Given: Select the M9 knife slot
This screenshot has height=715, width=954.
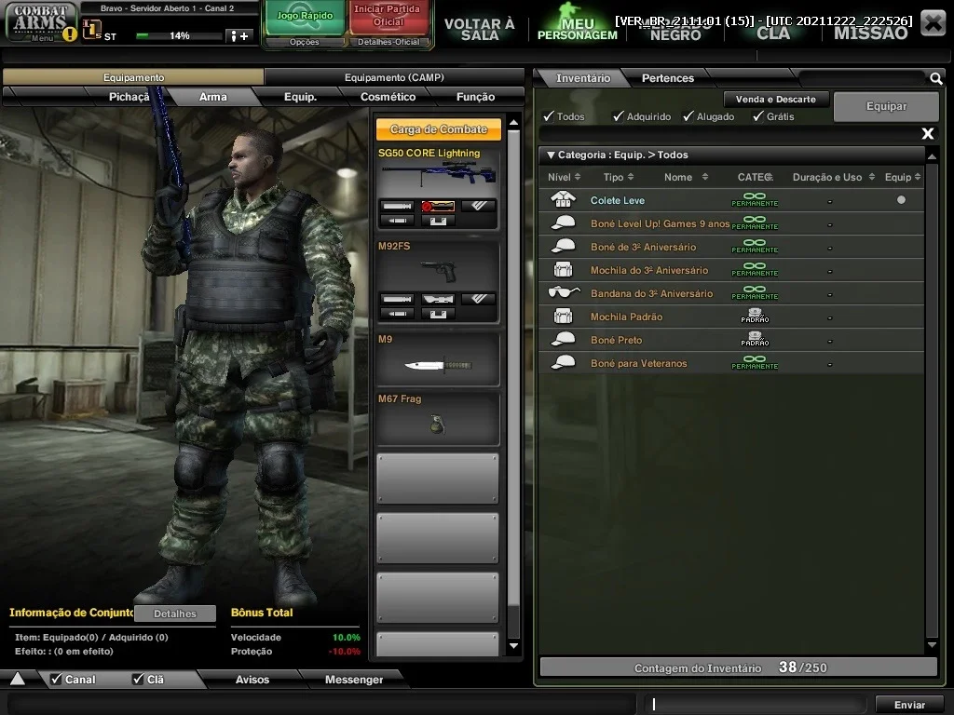Looking at the screenshot, I should (438, 359).
